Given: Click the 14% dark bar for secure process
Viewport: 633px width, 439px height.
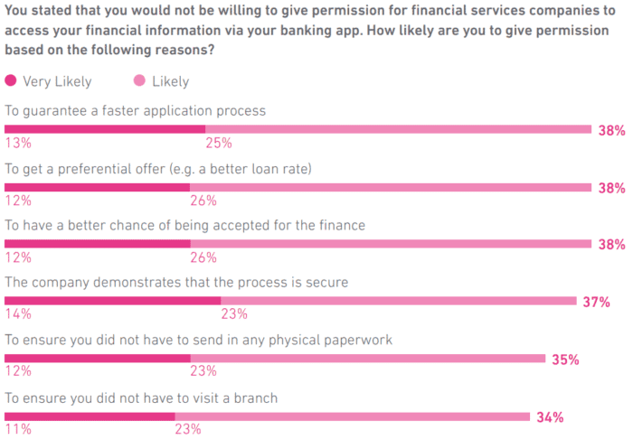Looking at the screenshot, I should pyautogui.click(x=113, y=301).
